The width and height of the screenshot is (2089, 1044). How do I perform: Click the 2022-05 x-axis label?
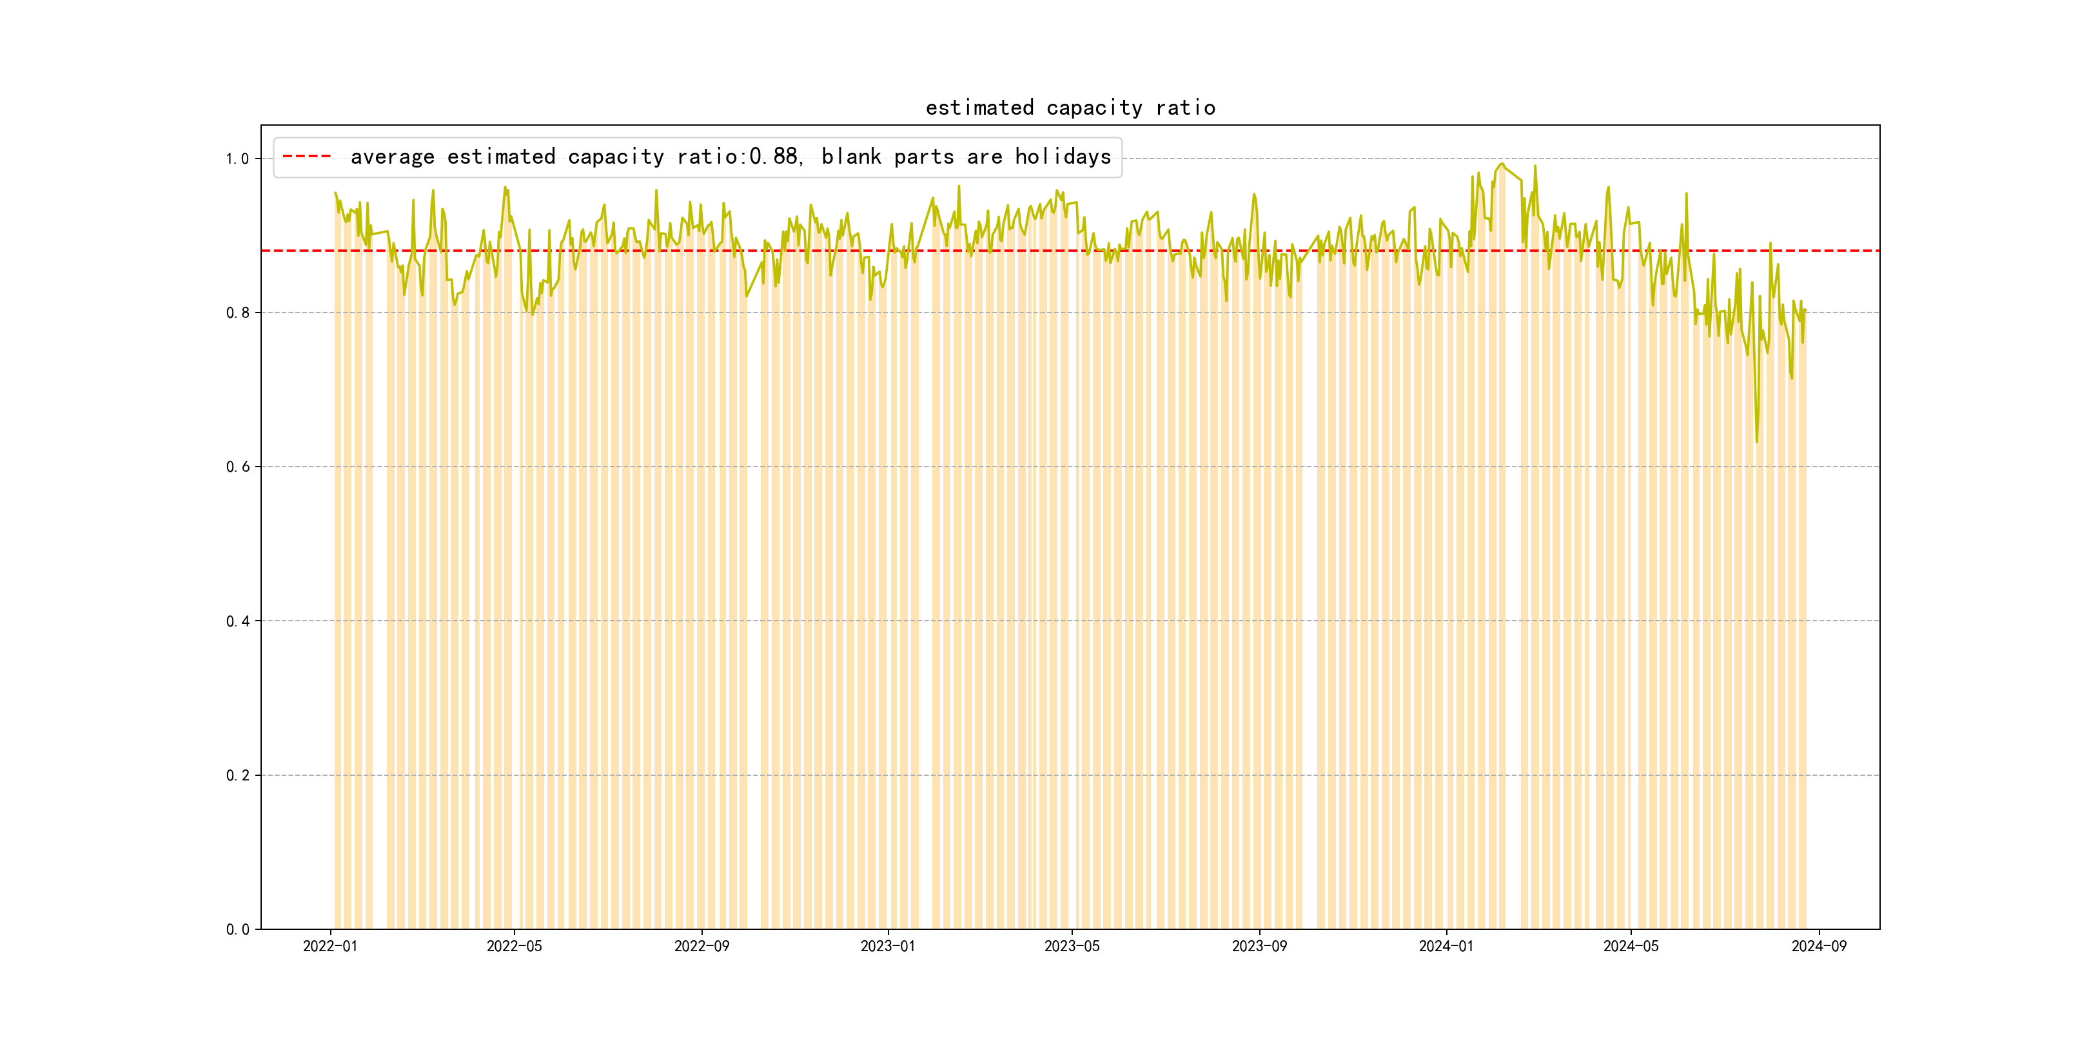[514, 946]
